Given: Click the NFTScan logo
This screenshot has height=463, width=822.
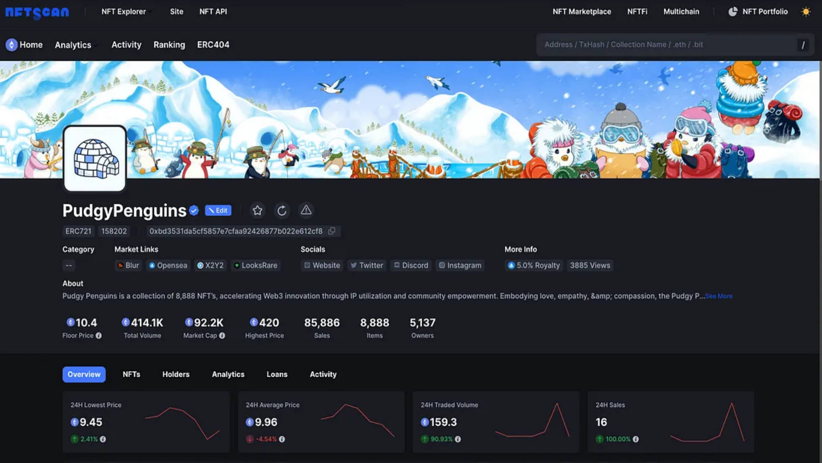Looking at the screenshot, I should pyautogui.click(x=37, y=12).
